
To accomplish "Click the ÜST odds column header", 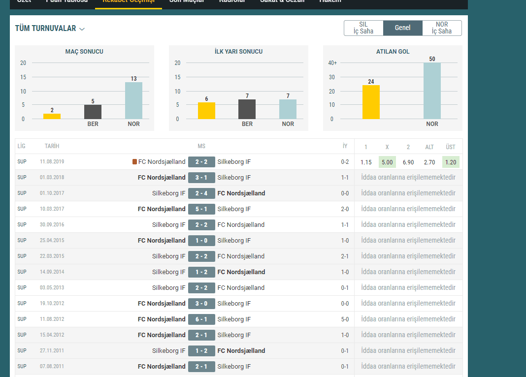I will tap(451, 147).
